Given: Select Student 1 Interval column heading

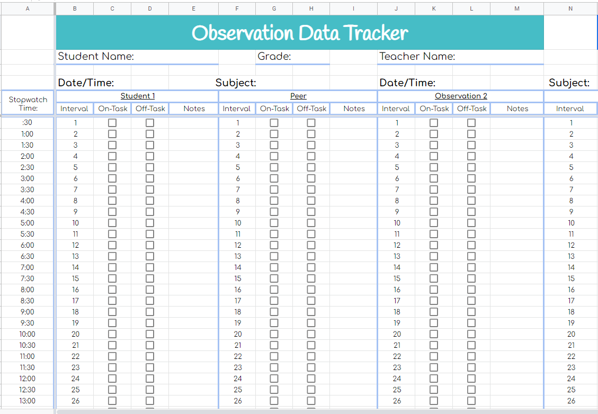Looking at the screenshot, I should (75, 109).
